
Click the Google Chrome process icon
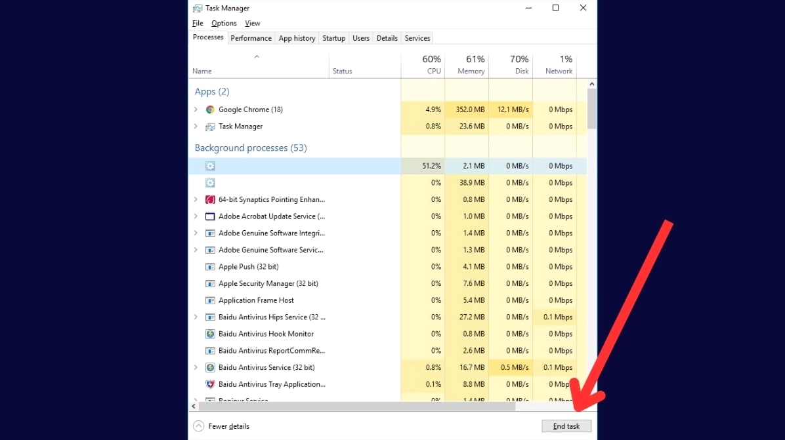pyautogui.click(x=209, y=110)
